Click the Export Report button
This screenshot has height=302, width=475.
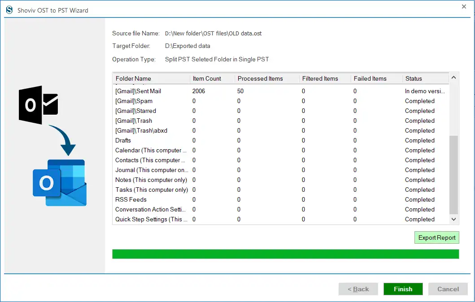click(436, 237)
